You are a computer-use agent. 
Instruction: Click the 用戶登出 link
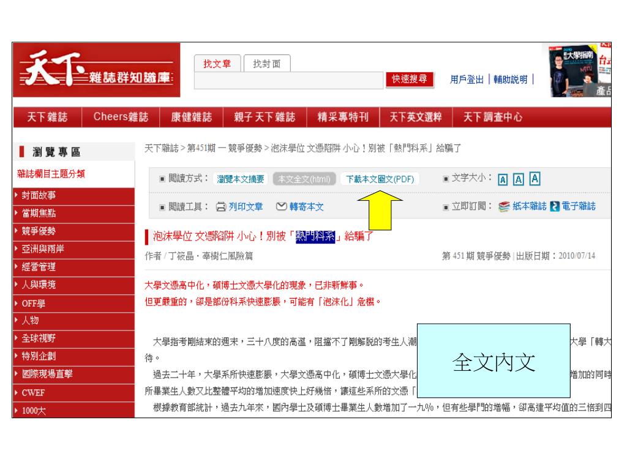(467, 80)
